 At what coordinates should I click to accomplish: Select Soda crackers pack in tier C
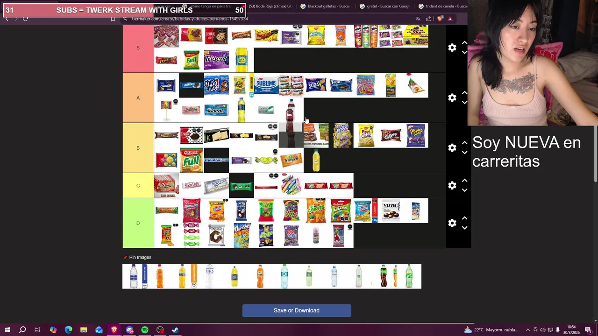click(x=166, y=185)
